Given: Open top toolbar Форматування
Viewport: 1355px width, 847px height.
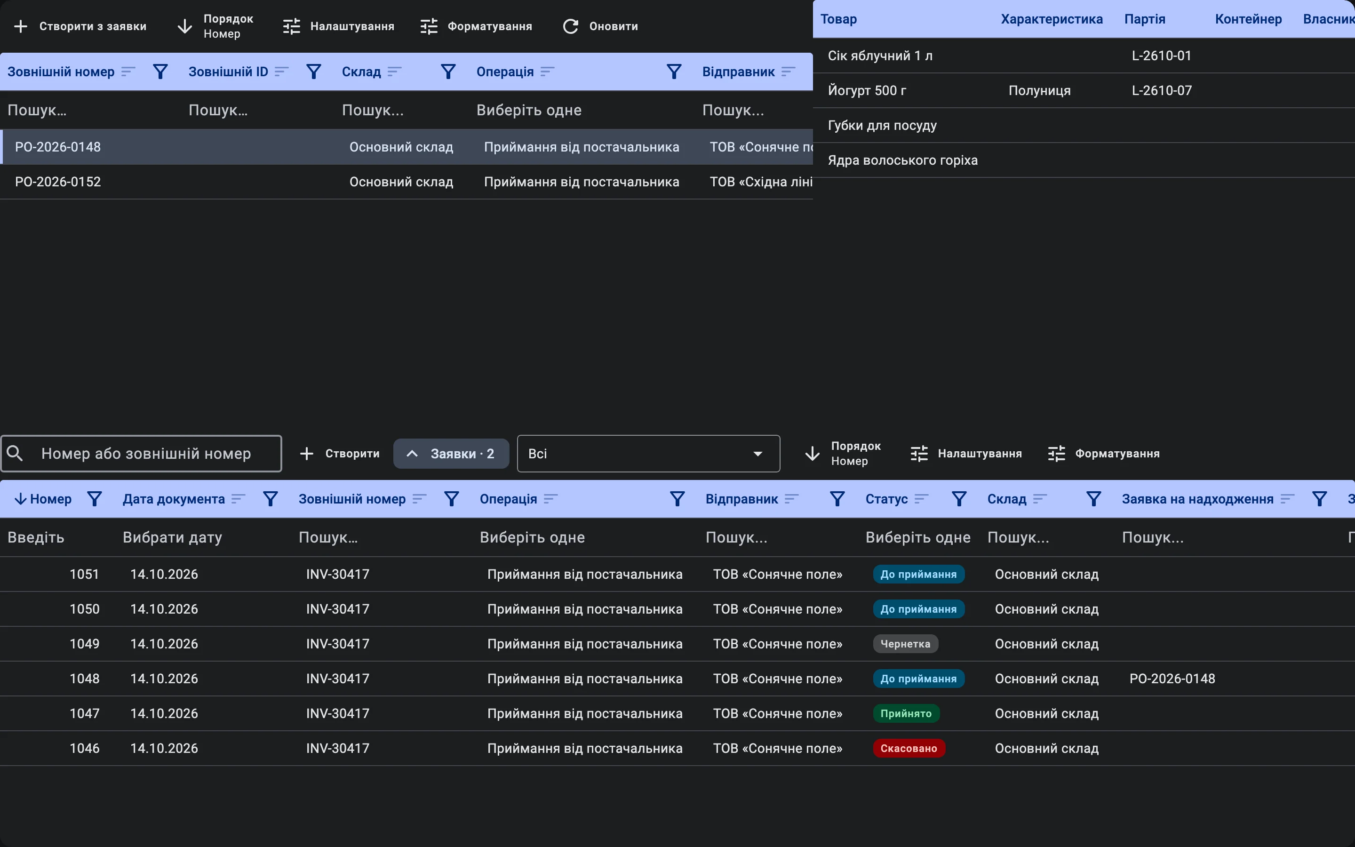Looking at the screenshot, I should point(477,26).
